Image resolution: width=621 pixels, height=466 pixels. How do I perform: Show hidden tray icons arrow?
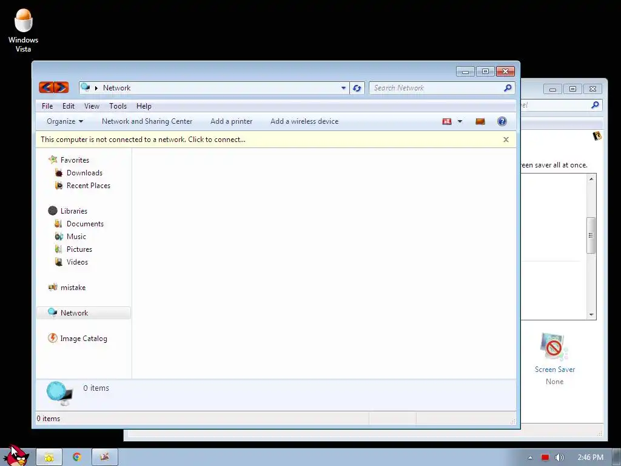pyautogui.click(x=530, y=458)
